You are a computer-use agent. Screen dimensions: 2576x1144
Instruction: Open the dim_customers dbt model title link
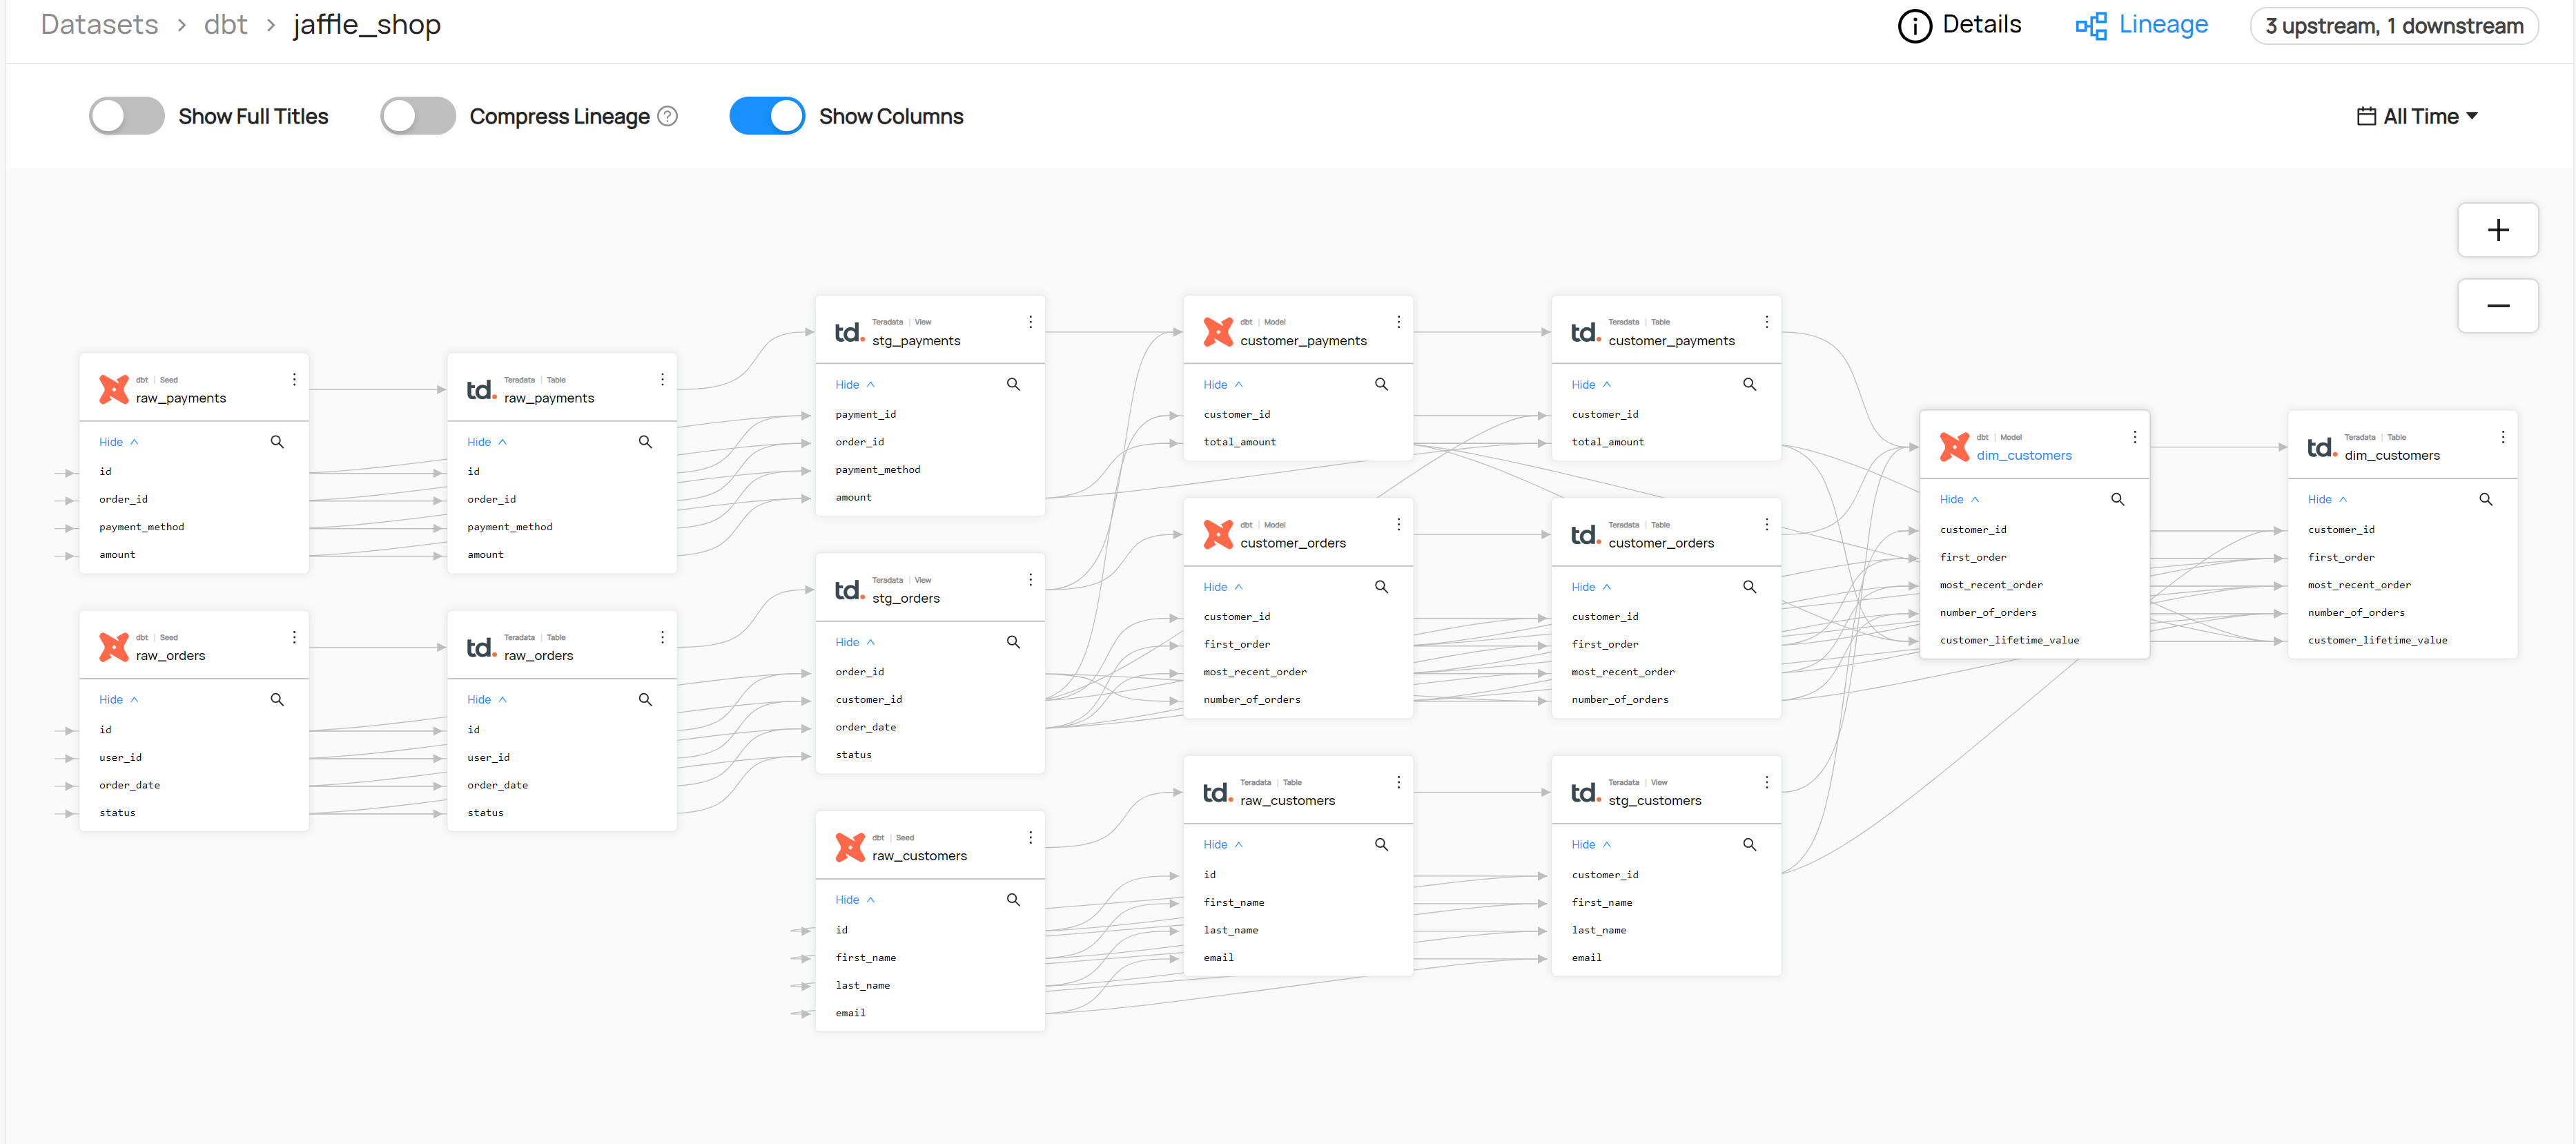(2024, 455)
